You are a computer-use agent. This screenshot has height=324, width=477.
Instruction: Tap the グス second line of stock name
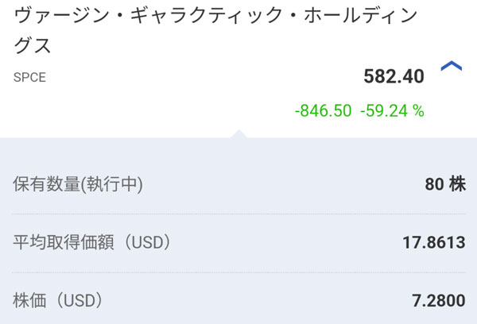point(33,45)
